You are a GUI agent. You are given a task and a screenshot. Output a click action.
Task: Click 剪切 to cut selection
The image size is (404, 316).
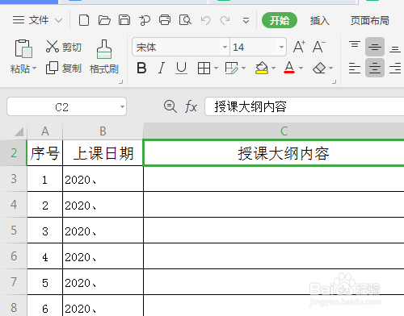tap(64, 47)
